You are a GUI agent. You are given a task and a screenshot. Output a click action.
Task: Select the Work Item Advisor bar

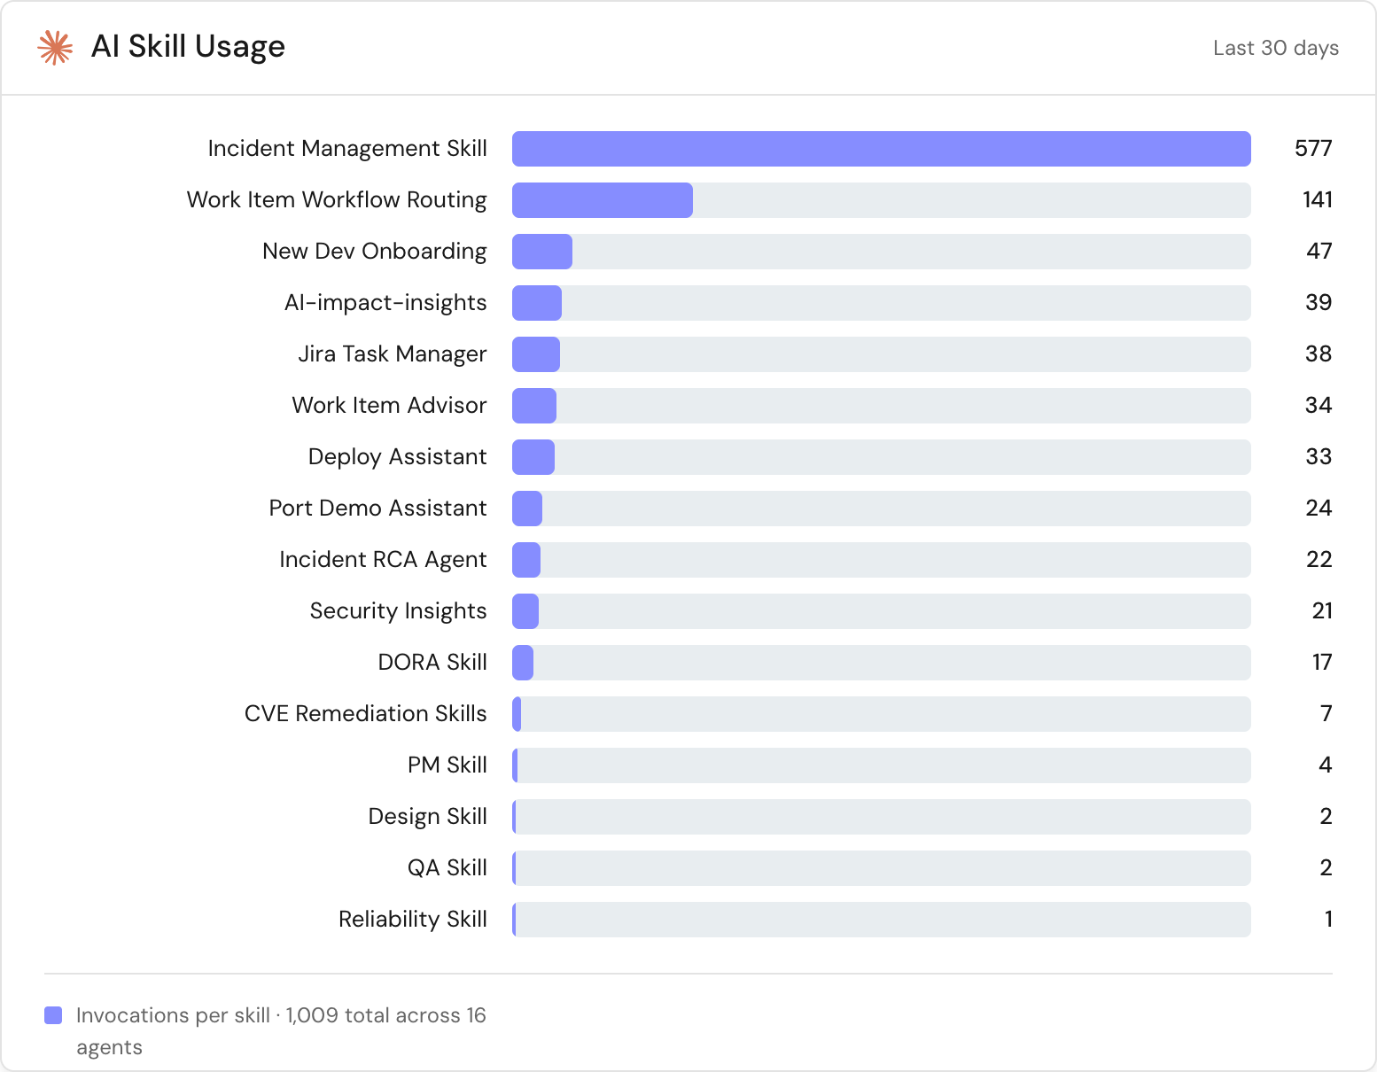click(x=534, y=406)
